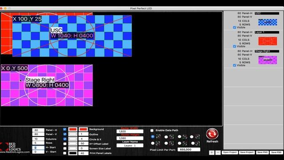Enable the Screen Size Label checkbox
This screenshot has width=284, height=160.
65,148
